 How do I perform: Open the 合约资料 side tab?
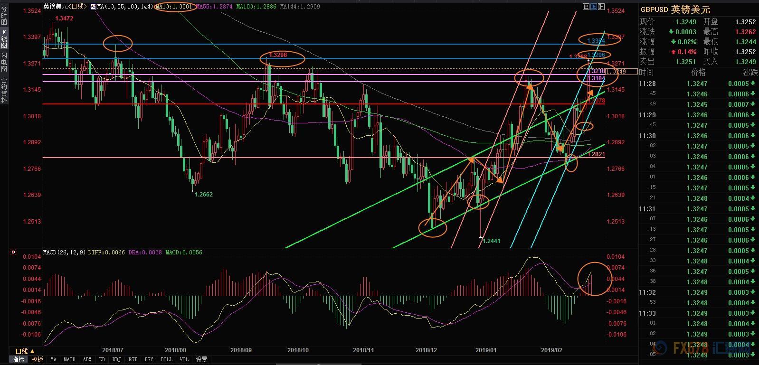4,90
